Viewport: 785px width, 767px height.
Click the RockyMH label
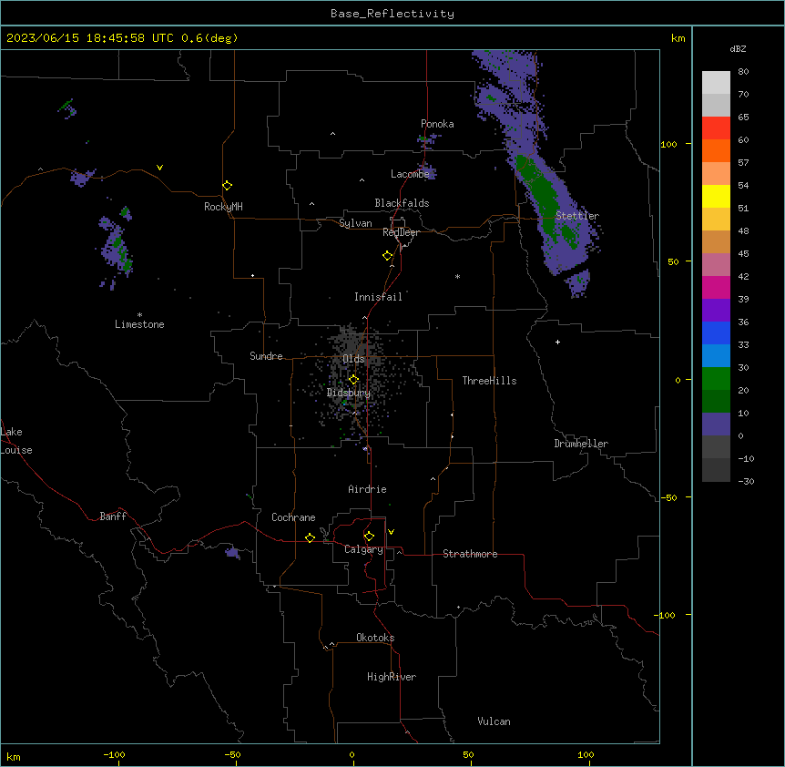(223, 207)
